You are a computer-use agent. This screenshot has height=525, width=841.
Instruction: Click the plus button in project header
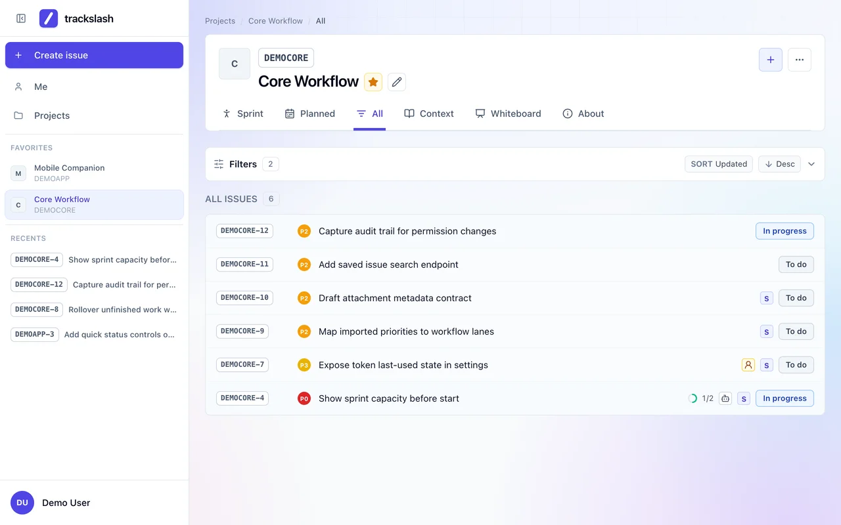(771, 60)
